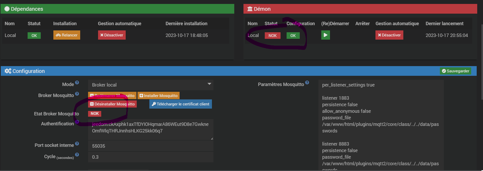Click the Port socket interne field
This screenshot has height=171, width=483.
point(150,146)
